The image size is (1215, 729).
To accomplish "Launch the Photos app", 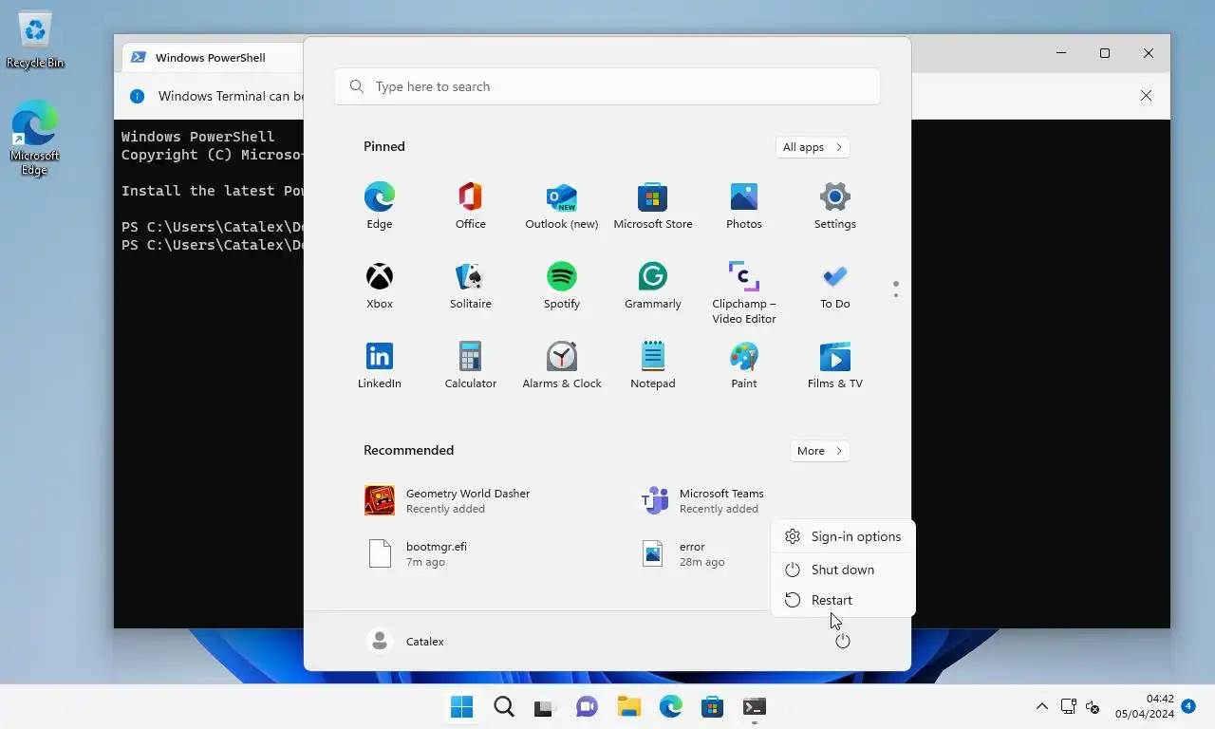I will 744,205.
